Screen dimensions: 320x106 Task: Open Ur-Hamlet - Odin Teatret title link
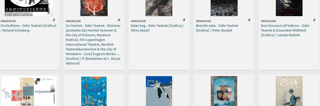94,44
